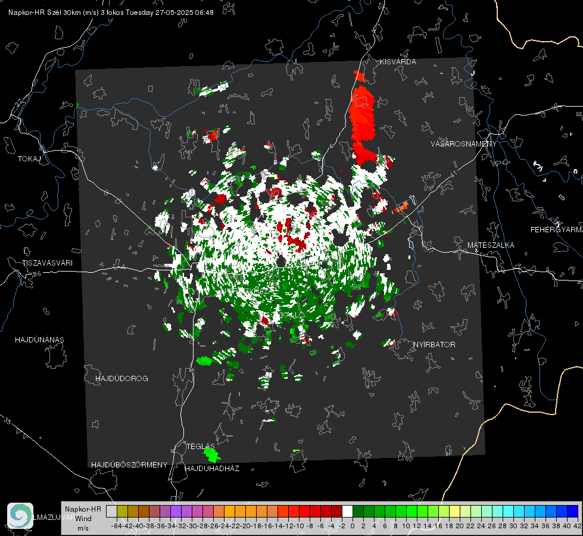Click the bright green echo next to Téglás
The height and width of the screenshot is (536, 583).
click(x=211, y=454)
